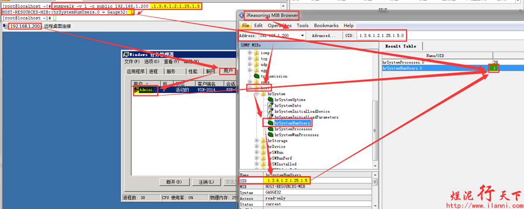
Task: Expand the hrDevice tree node
Action: (x=257, y=147)
